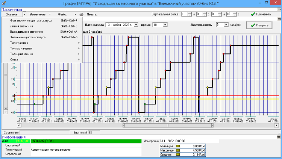
Task: Click the left arrow of the horizontal scrollbar
Action: coord(19,126)
